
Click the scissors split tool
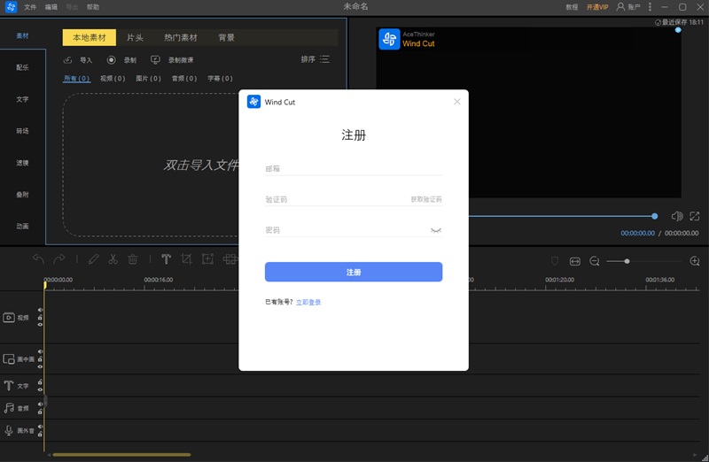click(x=113, y=259)
